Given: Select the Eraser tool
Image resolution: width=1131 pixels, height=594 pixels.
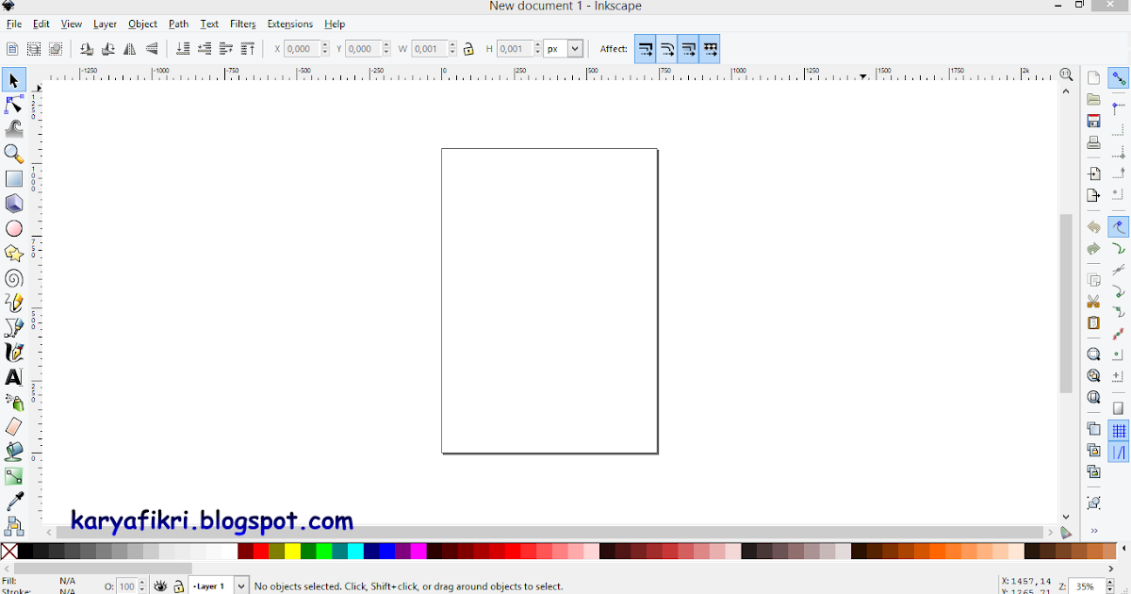Looking at the screenshot, I should 14,427.
